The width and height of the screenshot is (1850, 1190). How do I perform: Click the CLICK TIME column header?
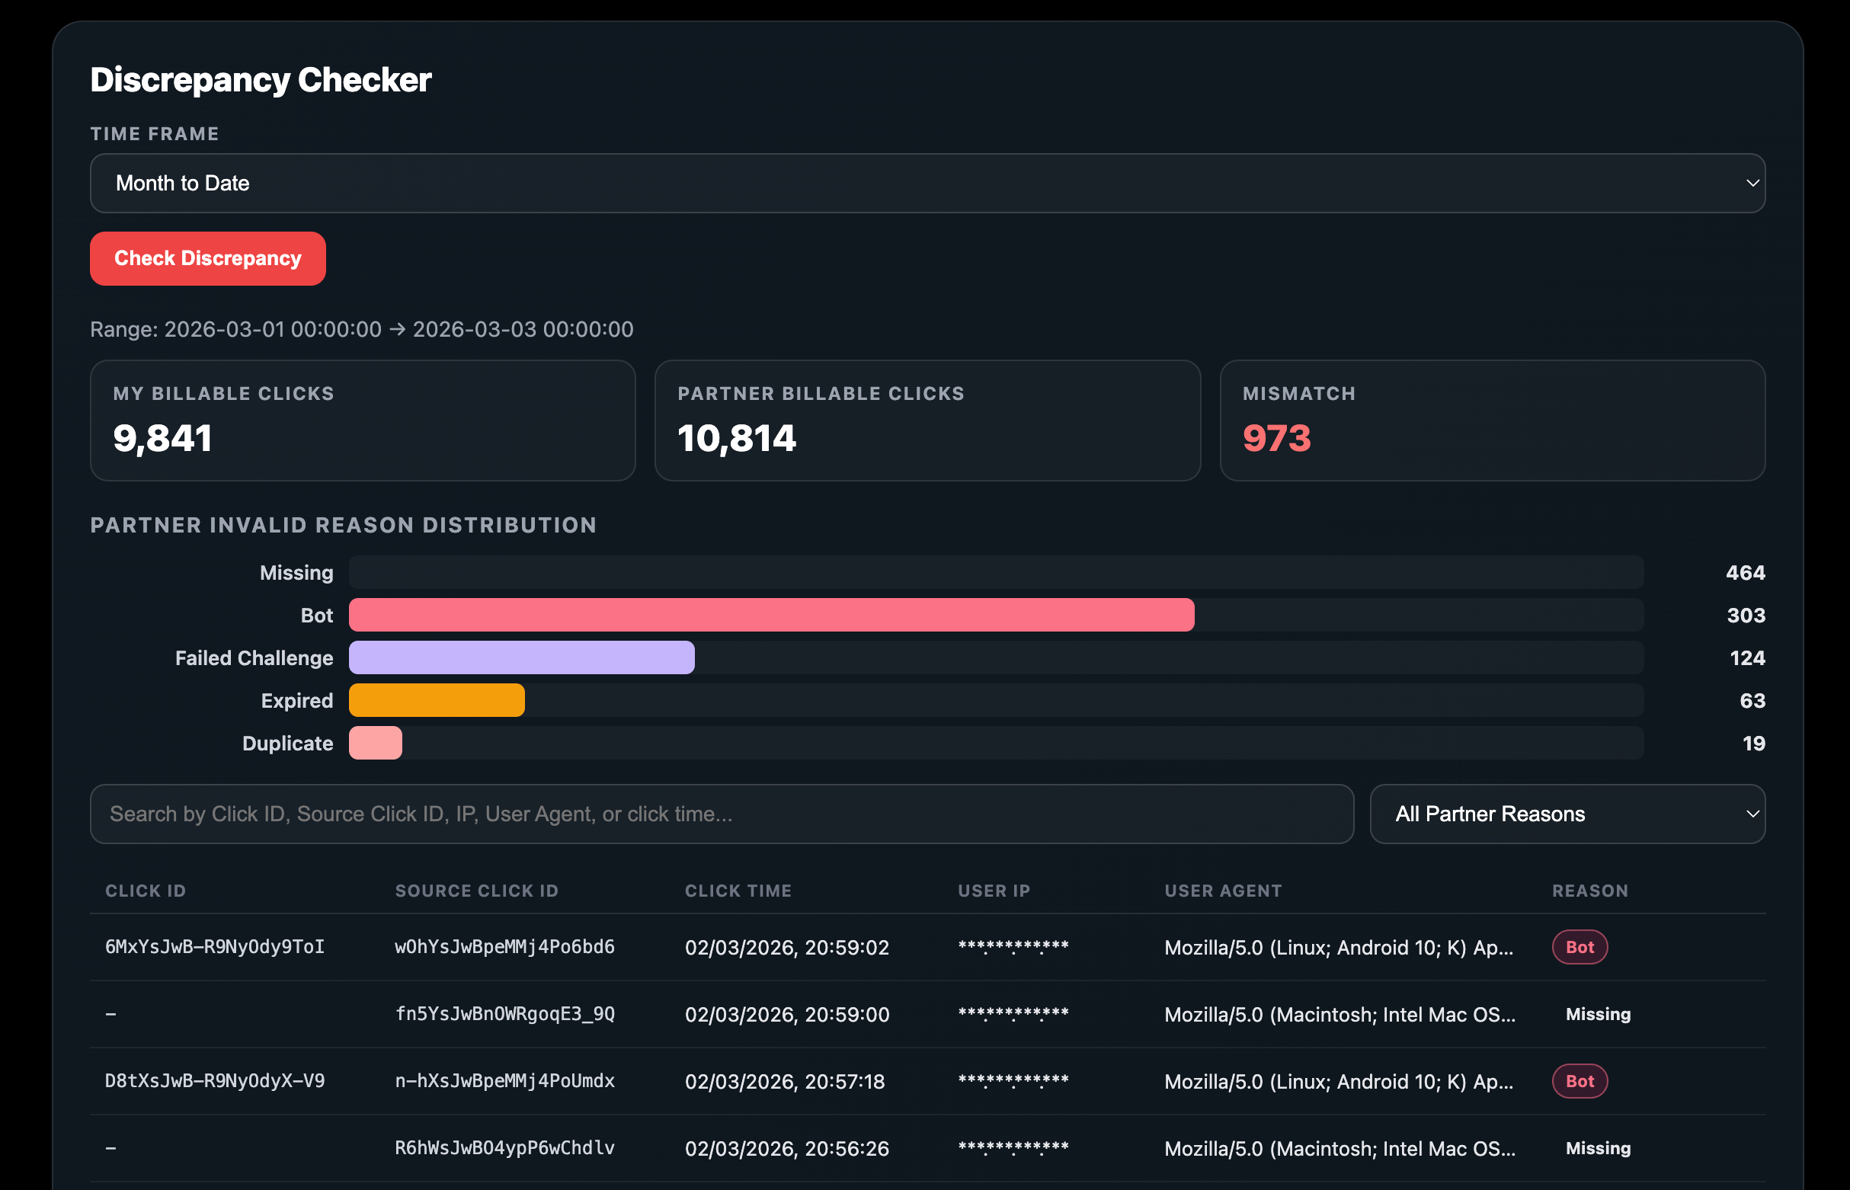738,890
